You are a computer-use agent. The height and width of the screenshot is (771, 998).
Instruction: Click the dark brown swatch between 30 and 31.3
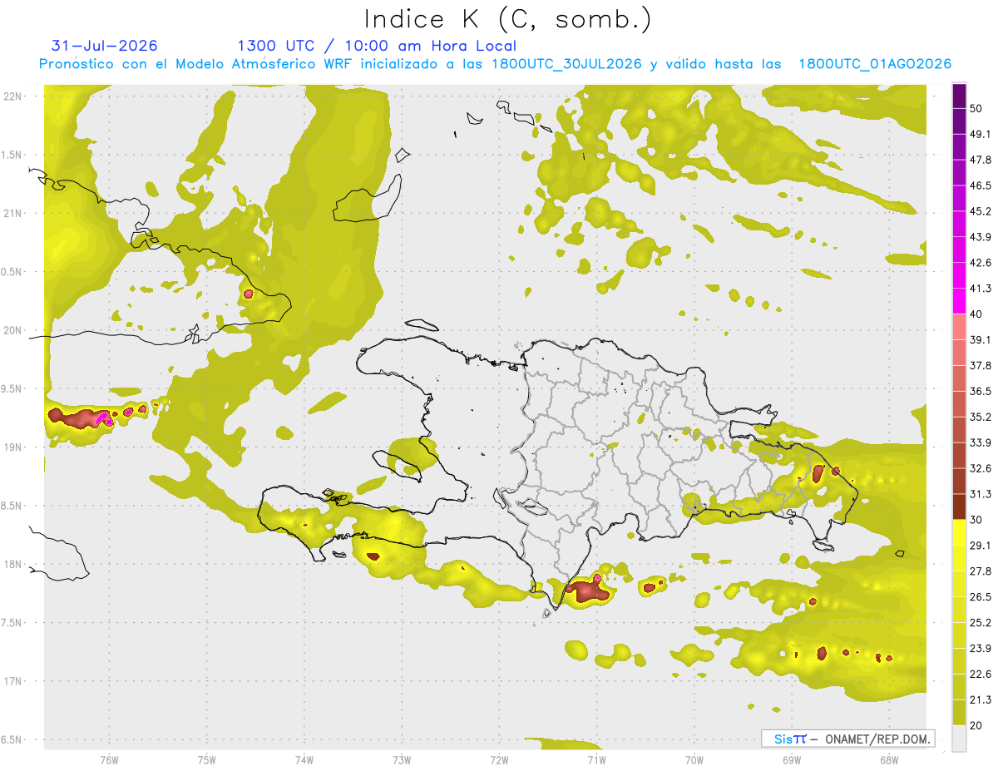point(959,507)
